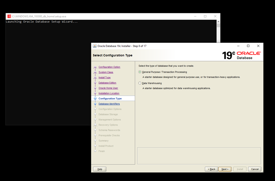Click the System Class step node icon
Screen dimensions: 275x181
click(95, 72)
